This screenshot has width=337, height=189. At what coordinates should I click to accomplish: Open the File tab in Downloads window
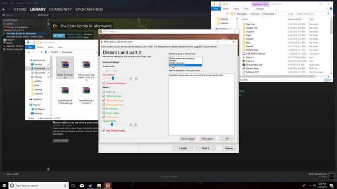click(x=31, y=47)
